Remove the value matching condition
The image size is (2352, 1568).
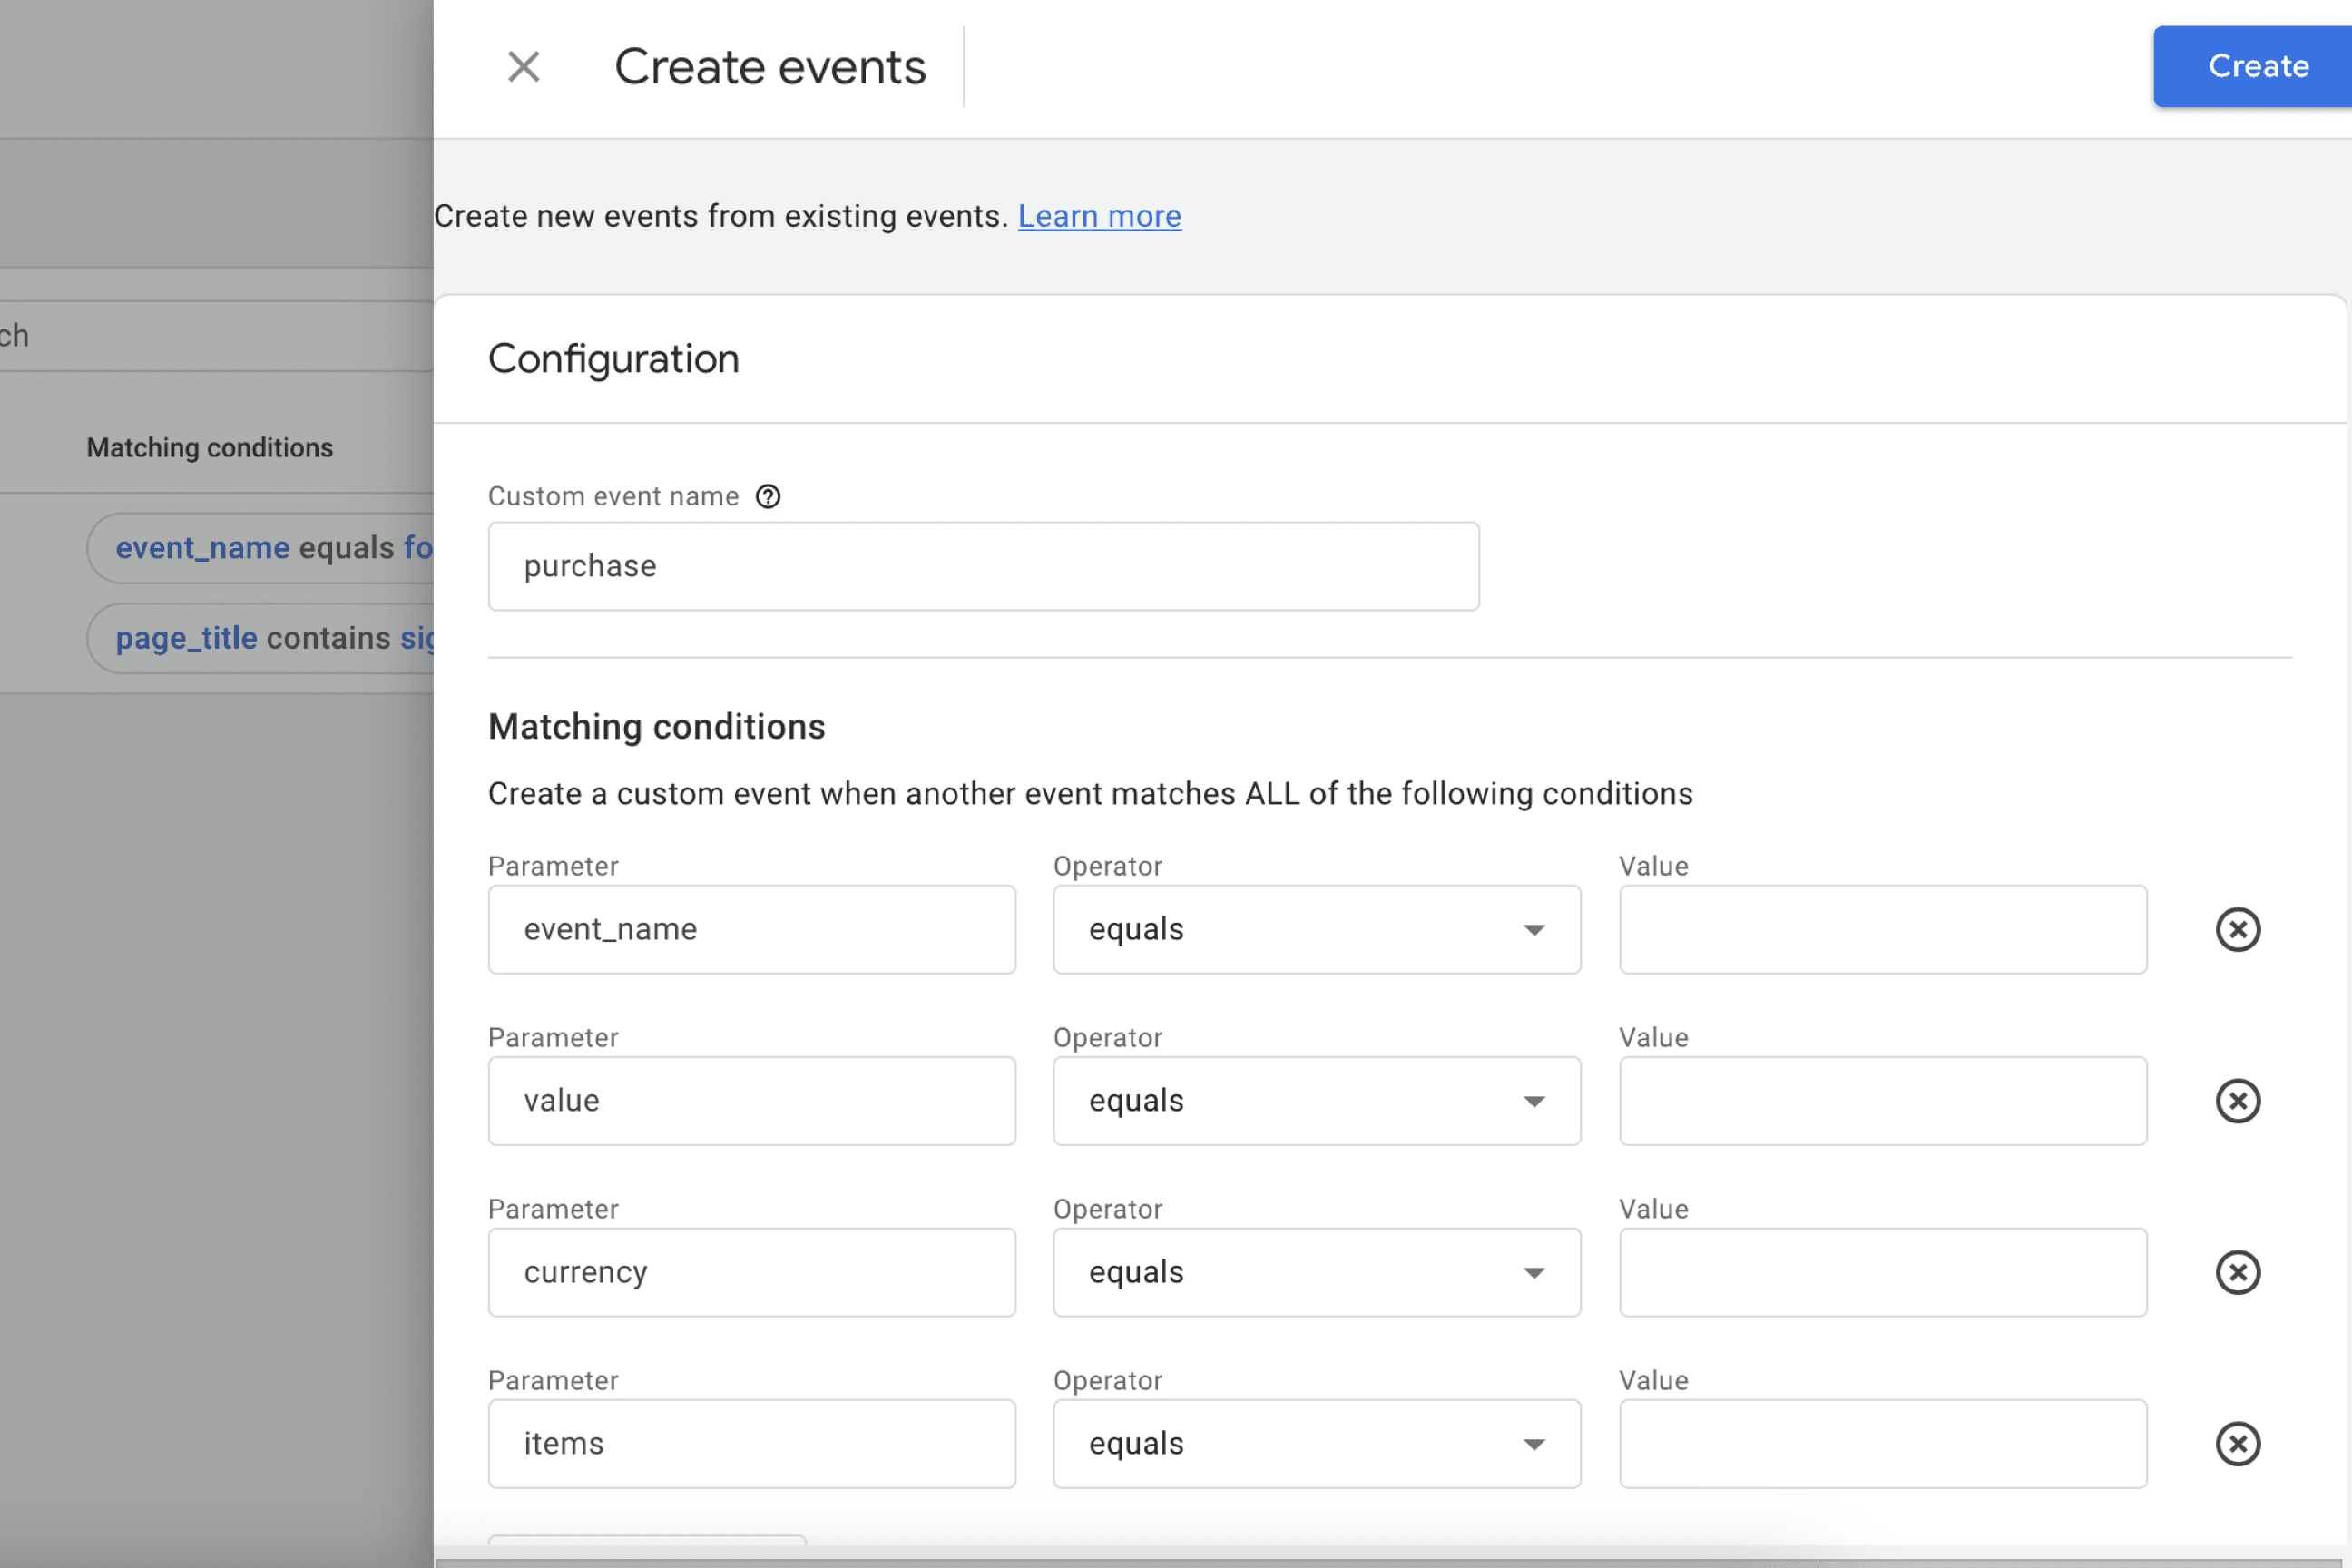pos(2238,1101)
